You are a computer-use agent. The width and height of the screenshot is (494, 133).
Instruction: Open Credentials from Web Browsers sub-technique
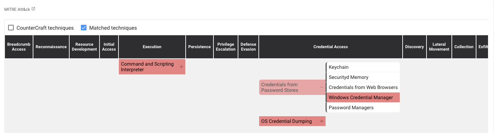(363, 87)
